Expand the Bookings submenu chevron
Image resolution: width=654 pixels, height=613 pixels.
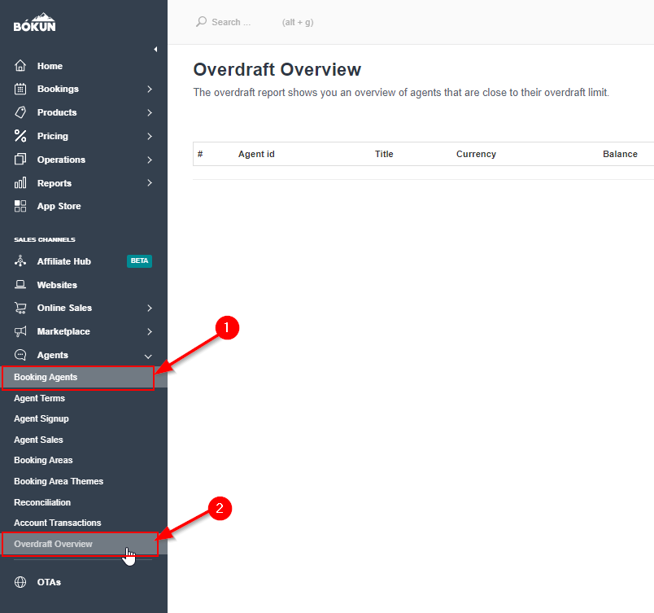tap(150, 89)
